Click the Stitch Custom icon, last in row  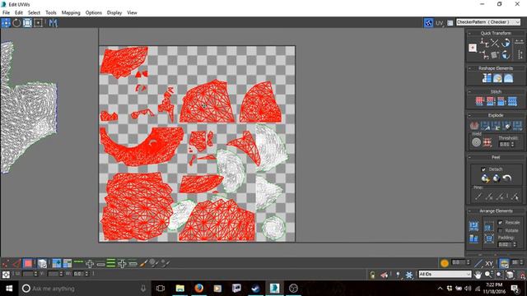point(512,101)
